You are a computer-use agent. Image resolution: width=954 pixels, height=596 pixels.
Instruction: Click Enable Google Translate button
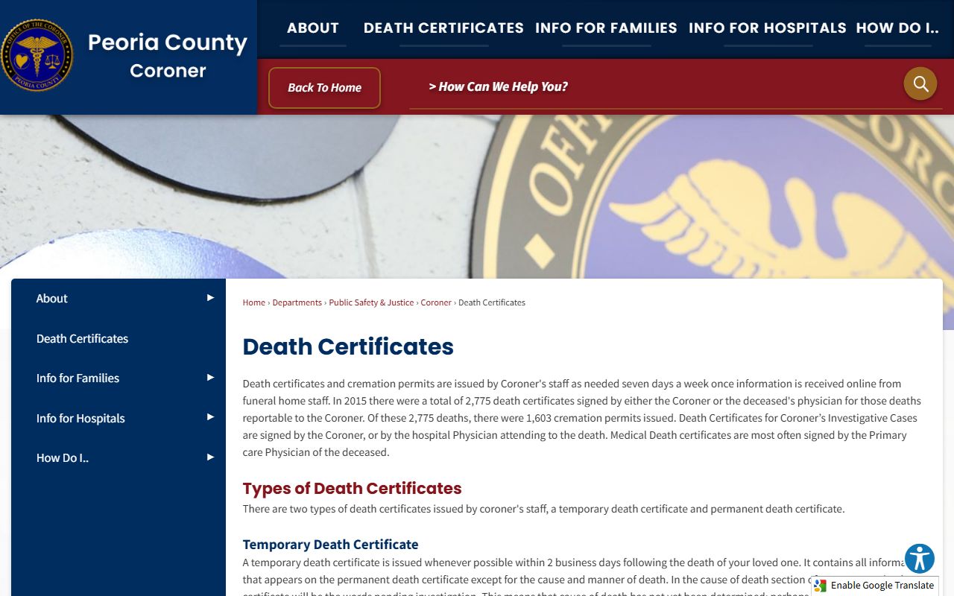[x=874, y=586]
